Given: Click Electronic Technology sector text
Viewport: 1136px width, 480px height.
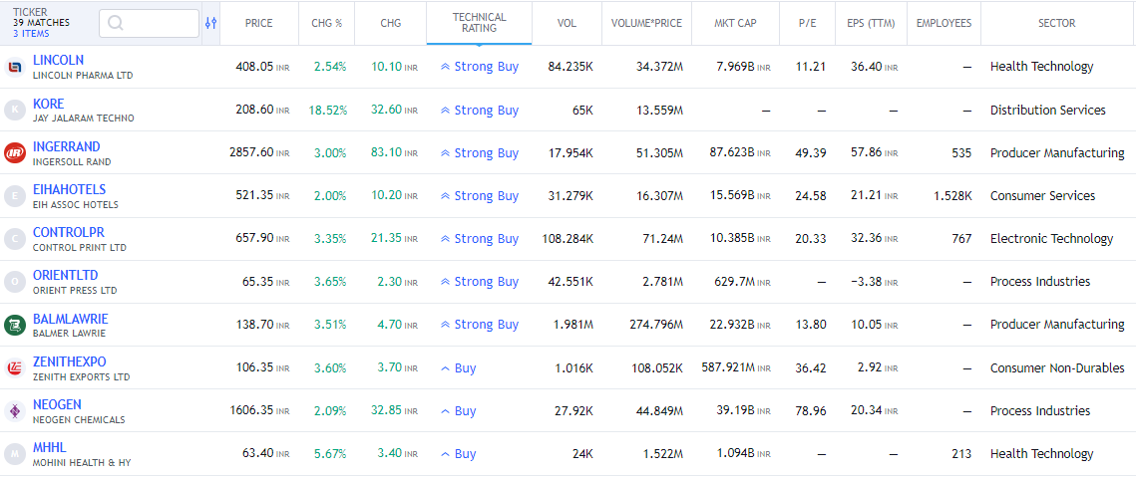Looking at the screenshot, I should (x=1051, y=239).
